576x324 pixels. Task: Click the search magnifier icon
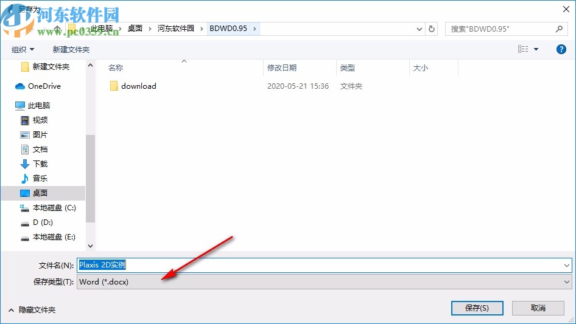pyautogui.click(x=559, y=29)
